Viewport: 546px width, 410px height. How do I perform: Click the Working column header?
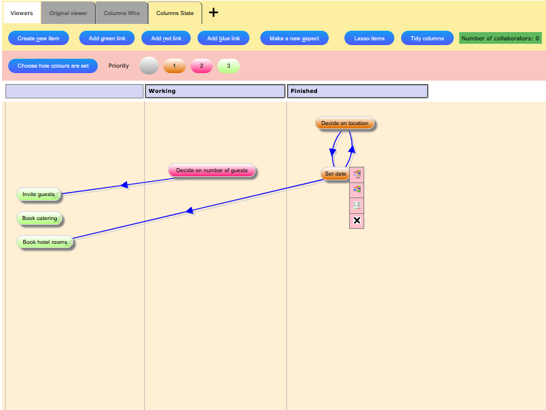215,92
